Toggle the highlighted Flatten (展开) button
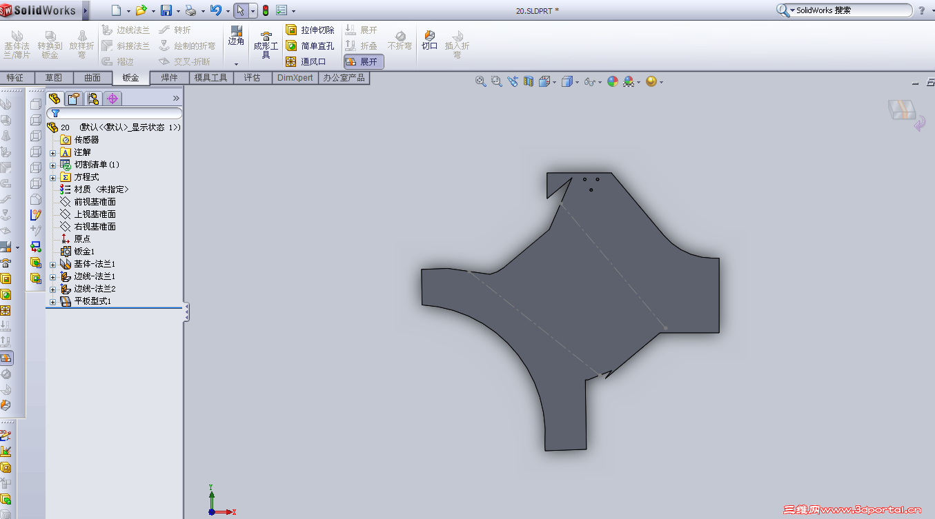935x519 pixels. (x=364, y=61)
